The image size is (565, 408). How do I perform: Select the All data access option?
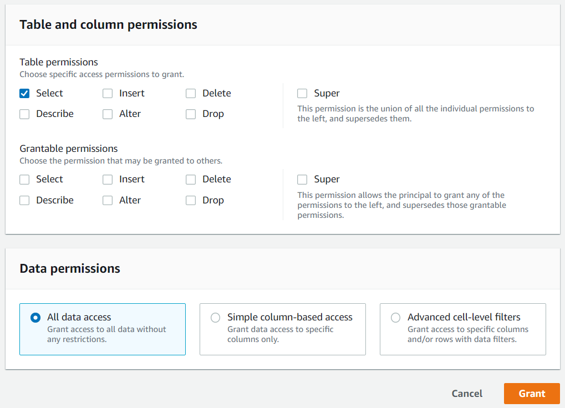[x=35, y=318]
